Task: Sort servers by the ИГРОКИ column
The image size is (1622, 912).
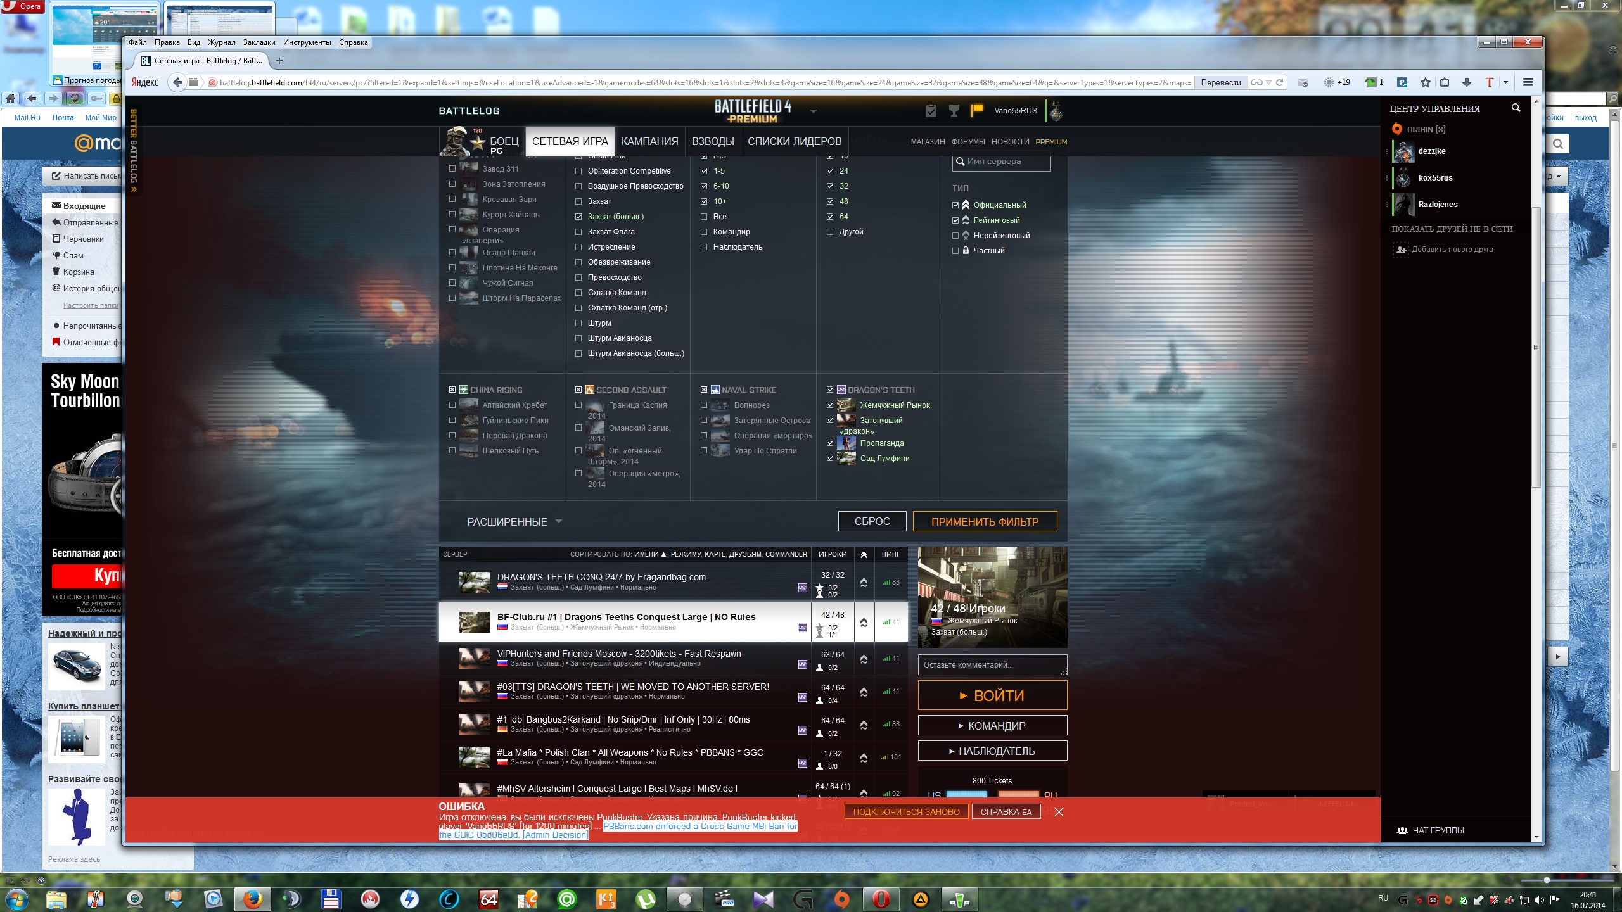Action: click(833, 554)
